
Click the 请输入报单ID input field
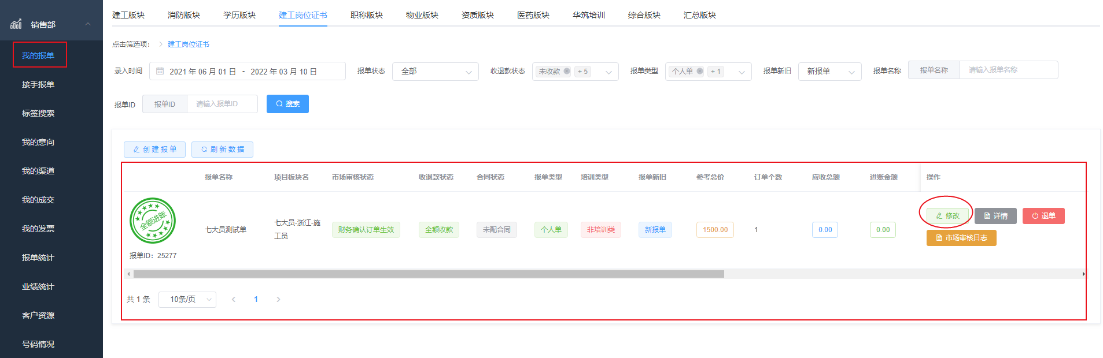[x=222, y=104]
